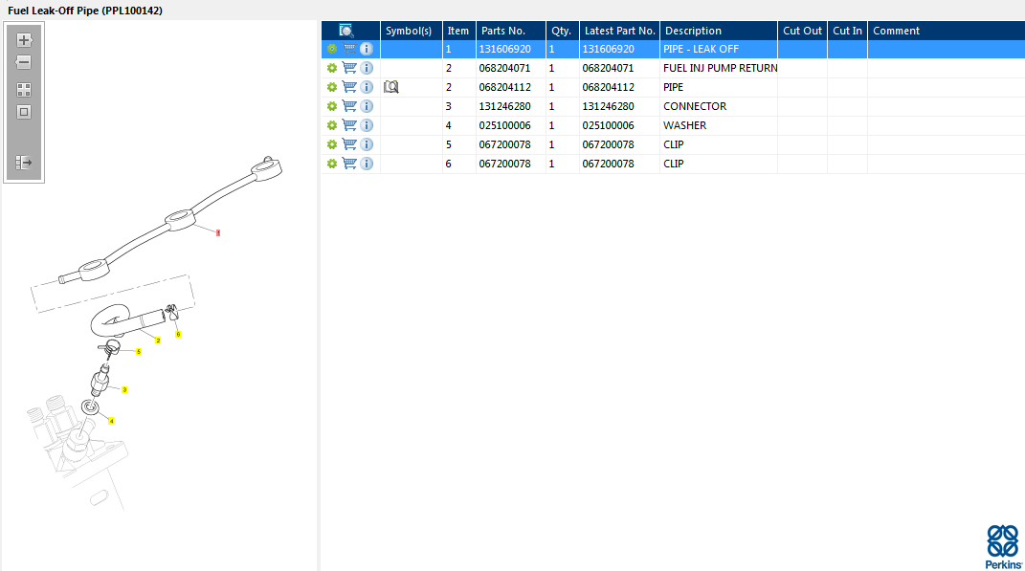The width and height of the screenshot is (1025, 571).
Task: Select callout 2 on the diagram
Action: pyautogui.click(x=158, y=340)
